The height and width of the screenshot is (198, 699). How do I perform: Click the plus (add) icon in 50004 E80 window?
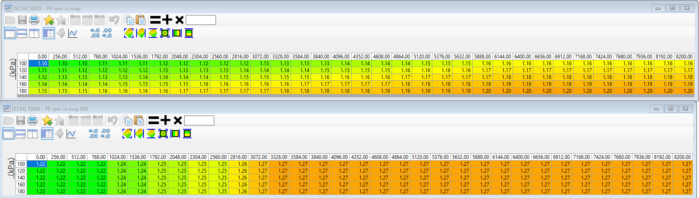tap(165, 120)
